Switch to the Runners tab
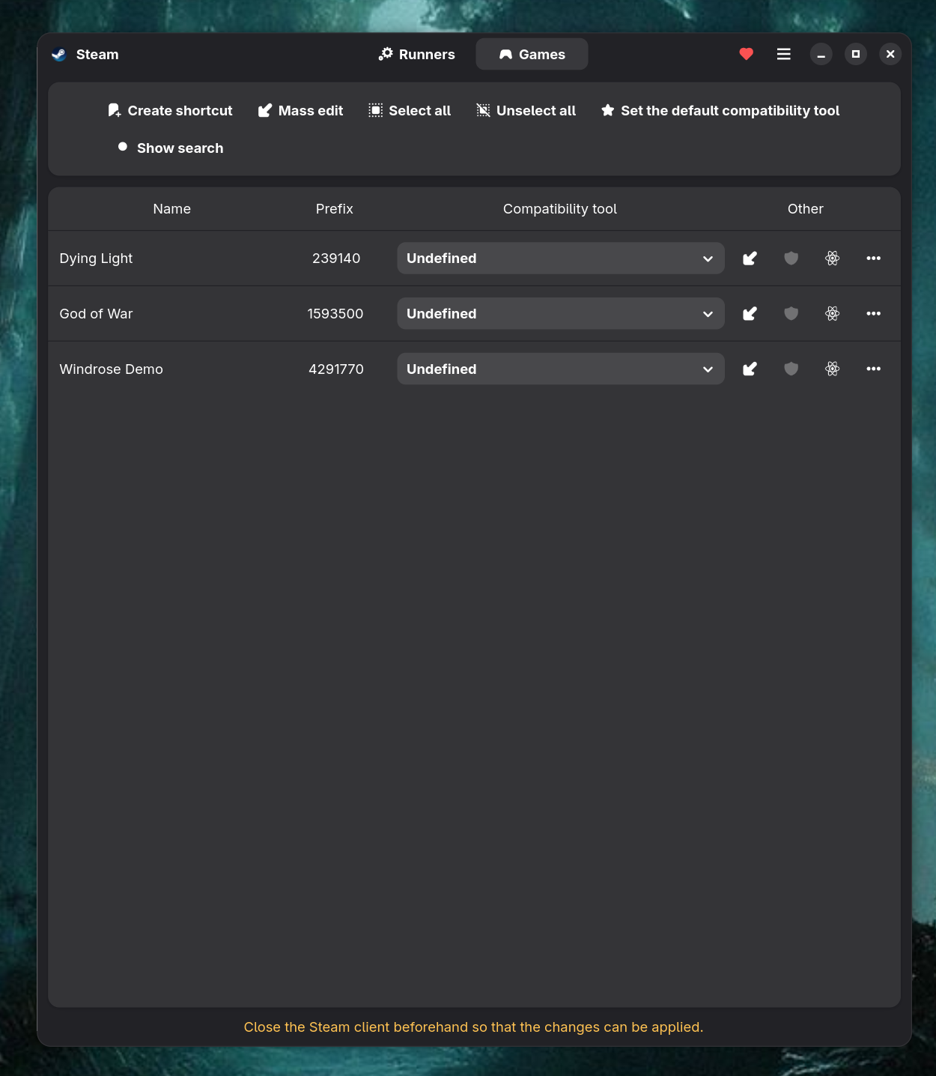 (x=416, y=55)
